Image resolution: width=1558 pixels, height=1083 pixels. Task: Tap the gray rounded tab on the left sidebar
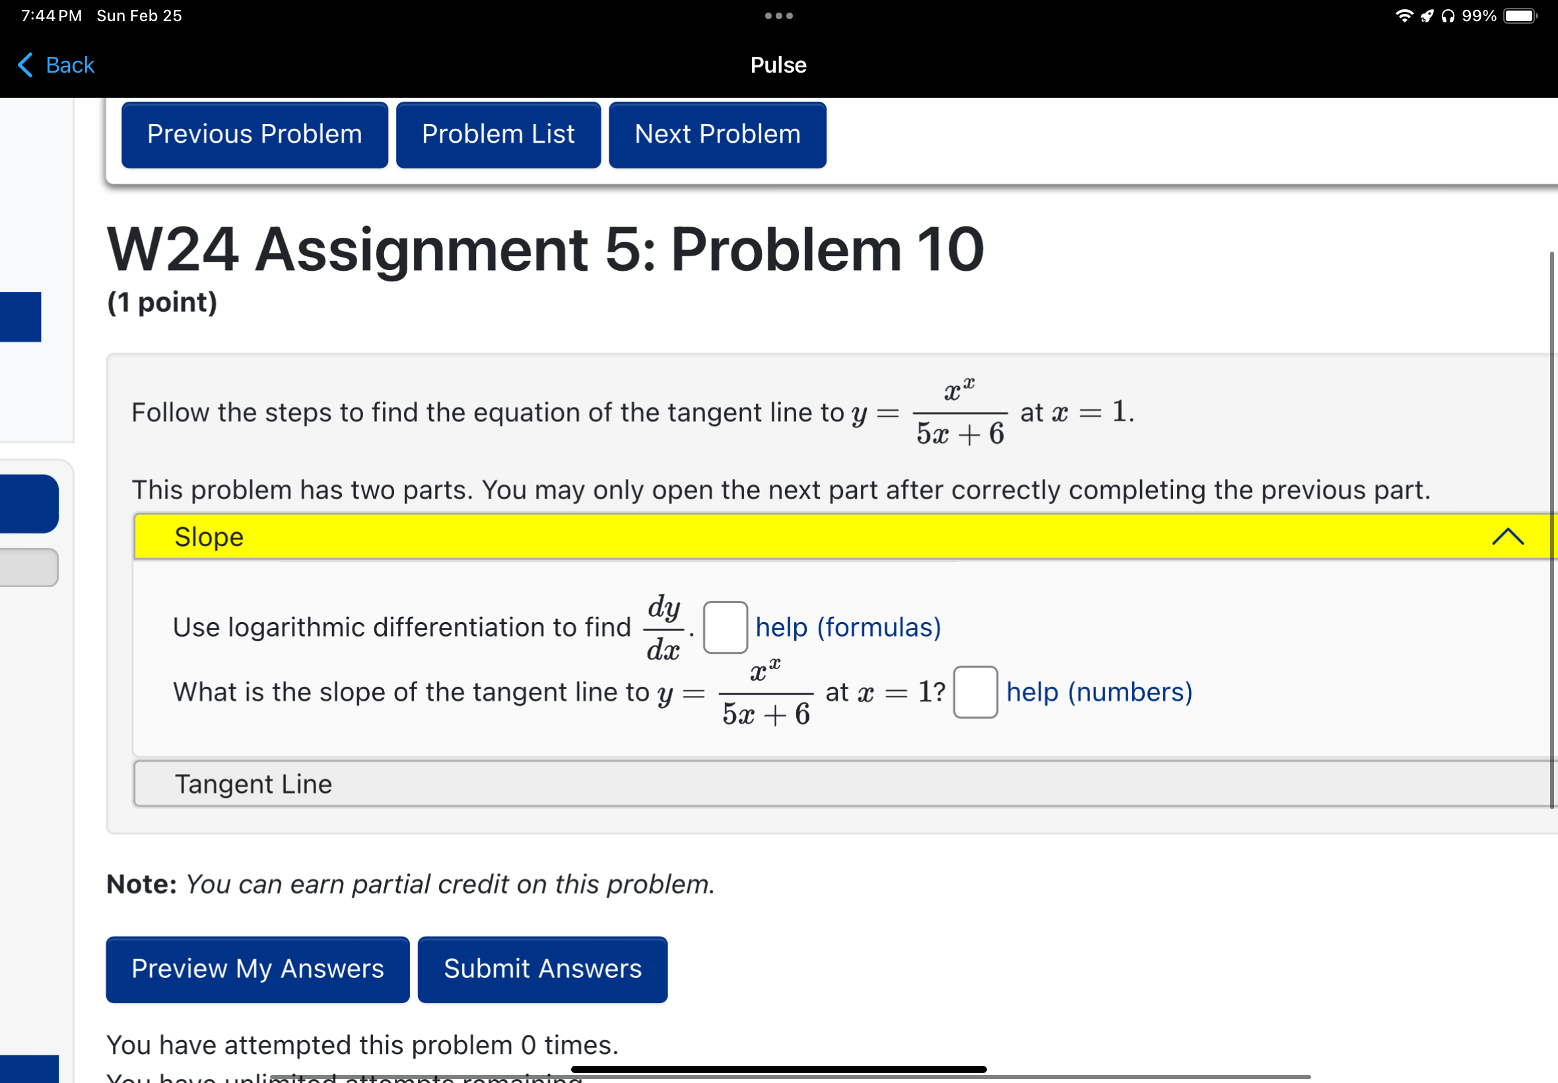click(x=28, y=567)
